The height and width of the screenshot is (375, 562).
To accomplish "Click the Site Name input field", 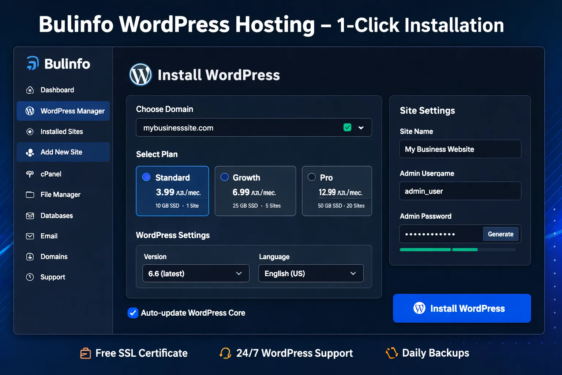I will pyautogui.click(x=460, y=149).
